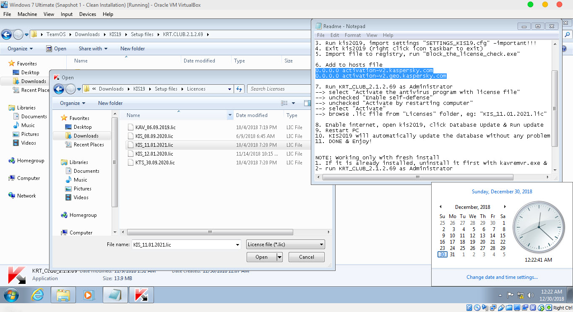
Task: Open Internet Explorer from the taskbar
Action: click(37, 295)
